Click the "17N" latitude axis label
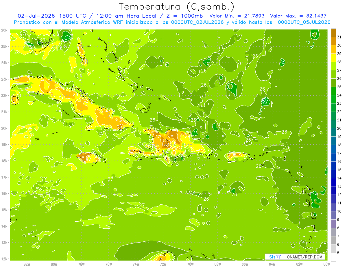This screenshot has height=268, width=347. (4, 177)
